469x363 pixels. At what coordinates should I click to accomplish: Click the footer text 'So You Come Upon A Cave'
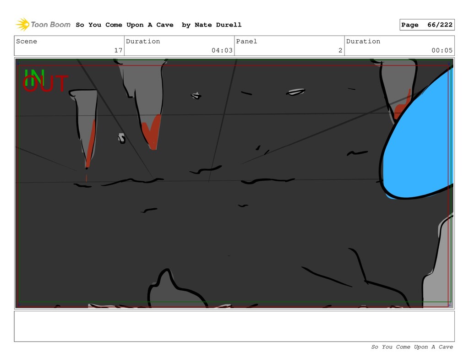click(x=412, y=347)
